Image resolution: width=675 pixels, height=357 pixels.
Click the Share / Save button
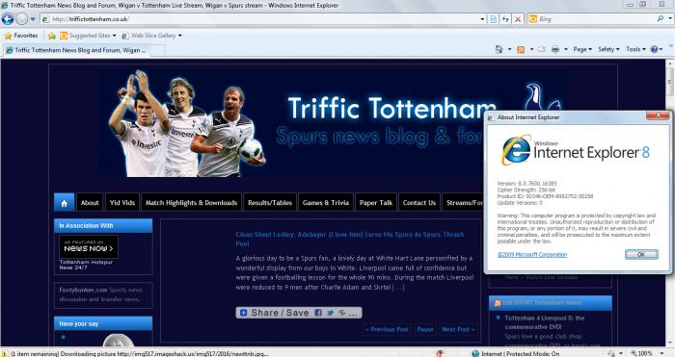pos(299,313)
